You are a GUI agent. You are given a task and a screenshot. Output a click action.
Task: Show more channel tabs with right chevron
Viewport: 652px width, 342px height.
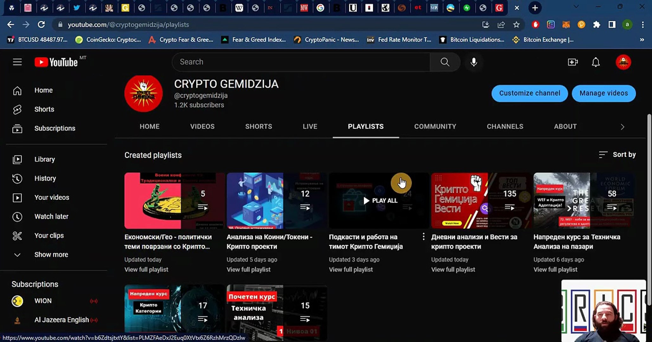(x=622, y=127)
